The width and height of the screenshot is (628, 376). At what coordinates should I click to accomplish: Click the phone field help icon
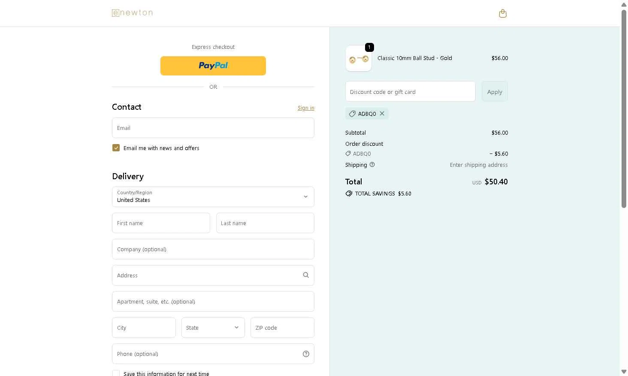coord(306,354)
